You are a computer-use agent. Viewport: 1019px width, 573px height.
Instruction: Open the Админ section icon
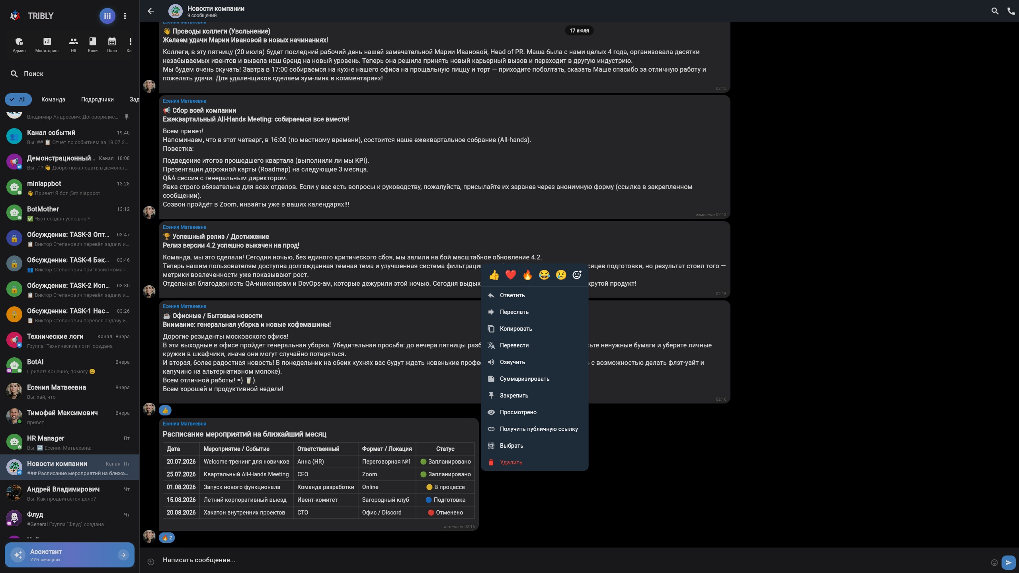[19, 45]
